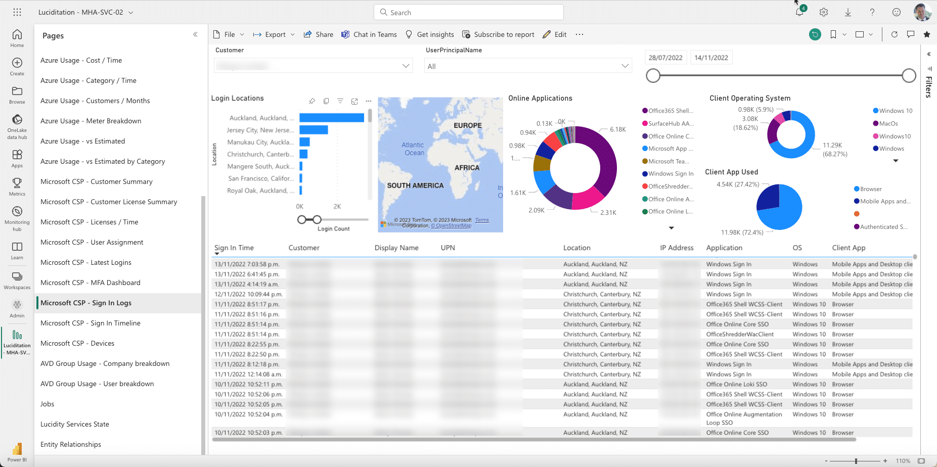The height and width of the screenshot is (467, 937).
Task: Click start date field 28/07/2022
Action: [665, 58]
